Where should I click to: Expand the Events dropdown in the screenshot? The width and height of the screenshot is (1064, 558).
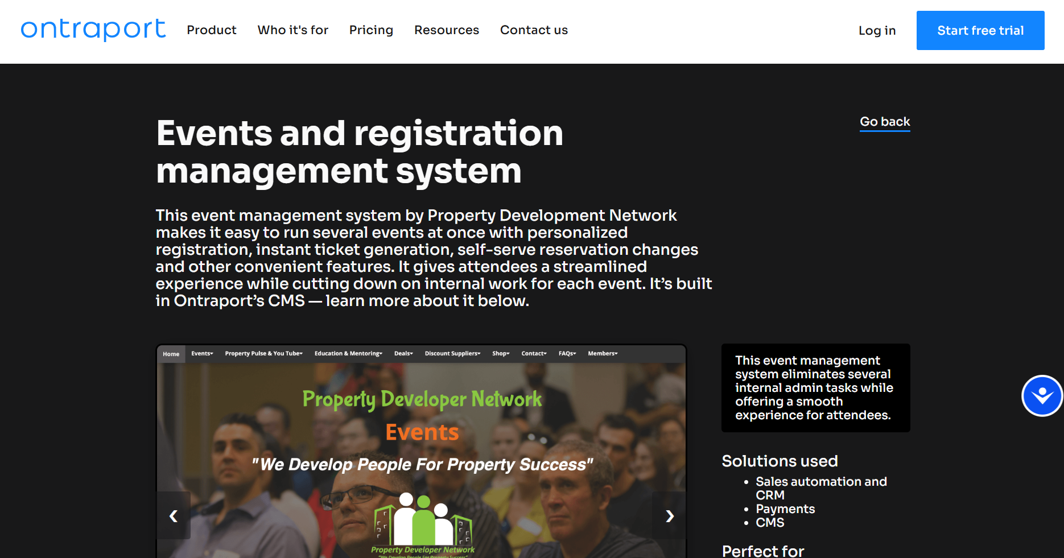[202, 354]
